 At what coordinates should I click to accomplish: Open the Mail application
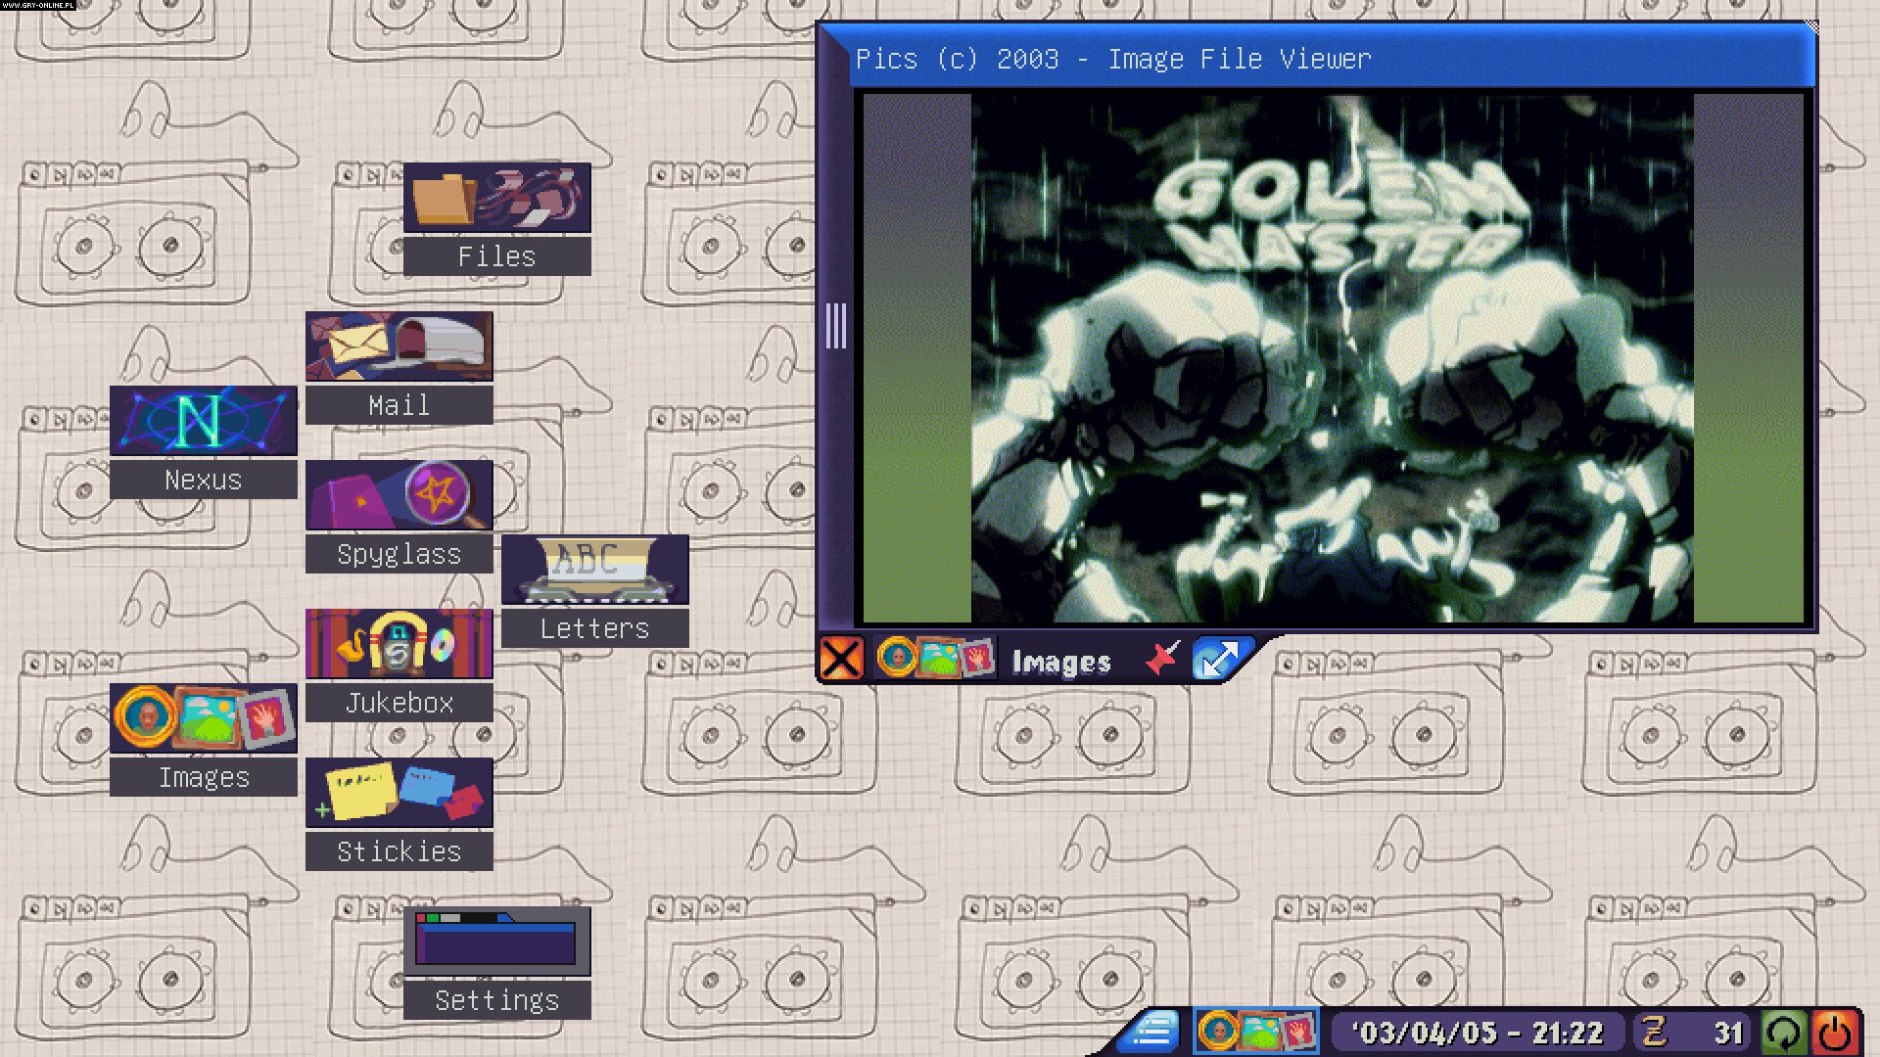click(x=398, y=345)
